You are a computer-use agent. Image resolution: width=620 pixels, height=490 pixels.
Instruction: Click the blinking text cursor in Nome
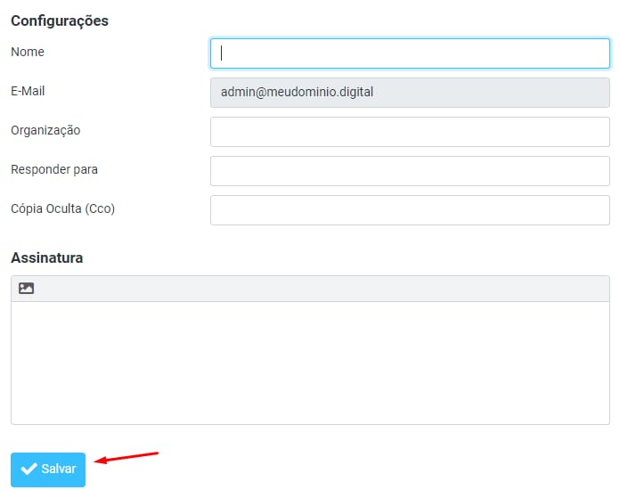coord(221,53)
